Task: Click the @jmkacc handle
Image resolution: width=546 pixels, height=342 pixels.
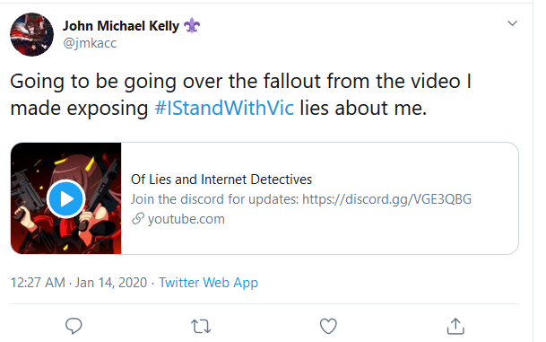Action: [90, 43]
